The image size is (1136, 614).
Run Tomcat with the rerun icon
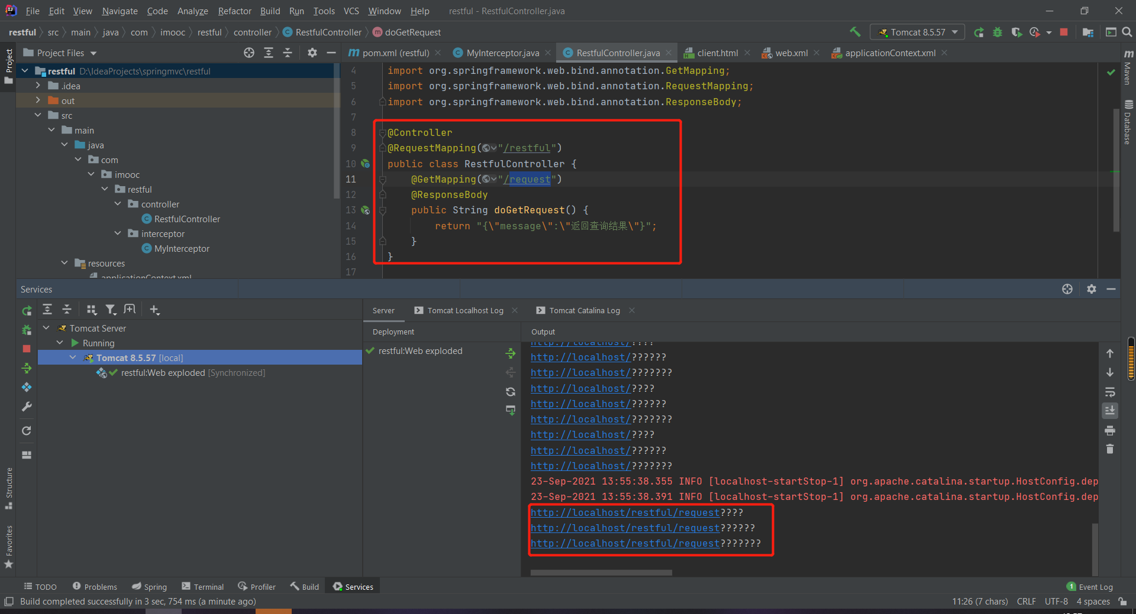[979, 33]
